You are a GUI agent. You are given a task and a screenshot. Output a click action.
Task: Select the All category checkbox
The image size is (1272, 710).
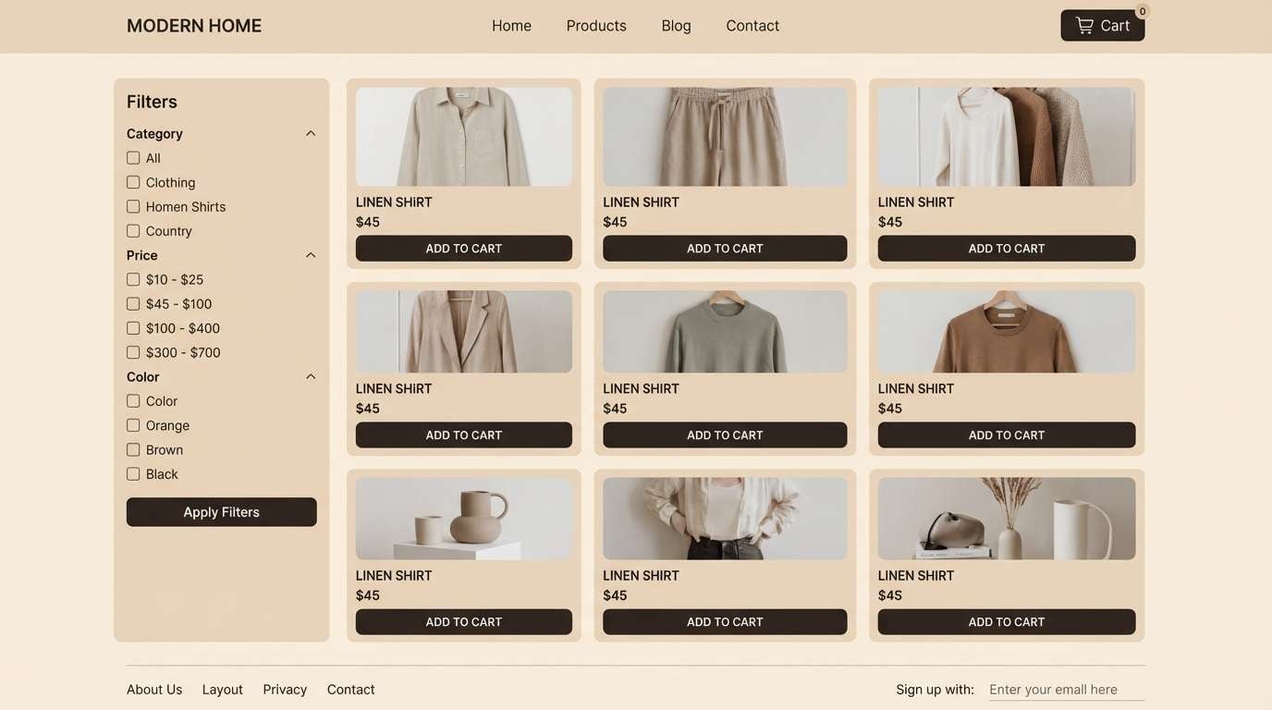coord(133,157)
